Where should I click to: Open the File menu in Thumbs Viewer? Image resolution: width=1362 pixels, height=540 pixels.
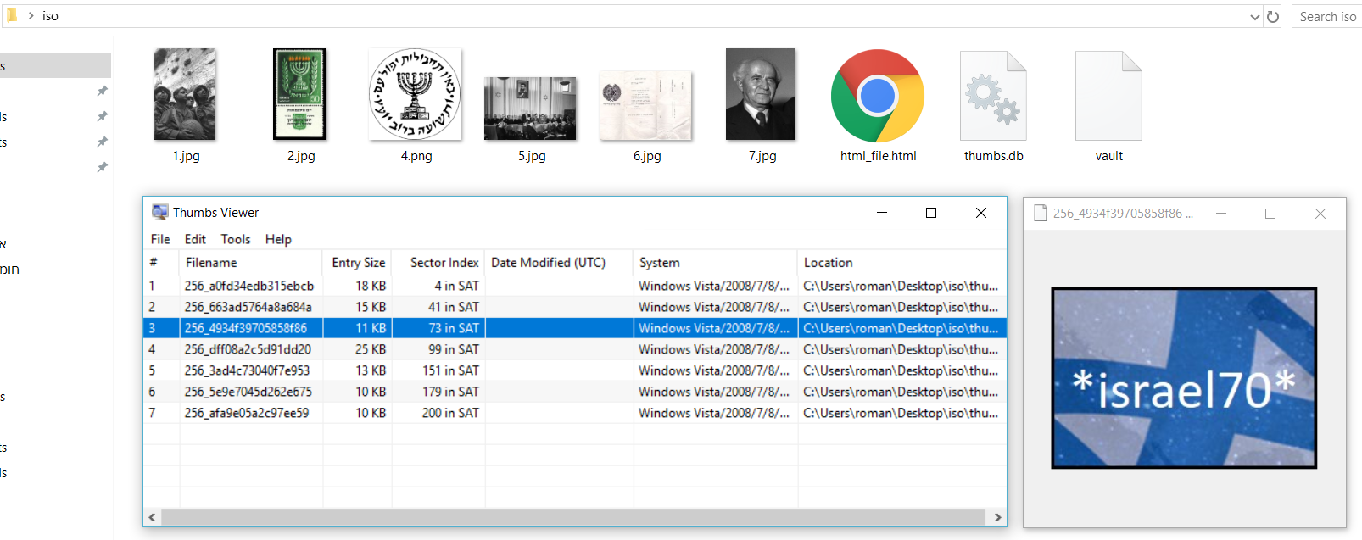pos(160,239)
